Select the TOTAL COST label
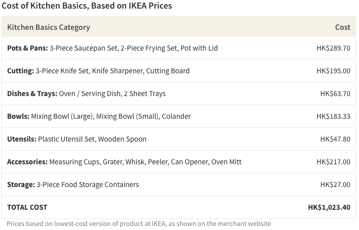The image size is (359, 230). (x=27, y=207)
